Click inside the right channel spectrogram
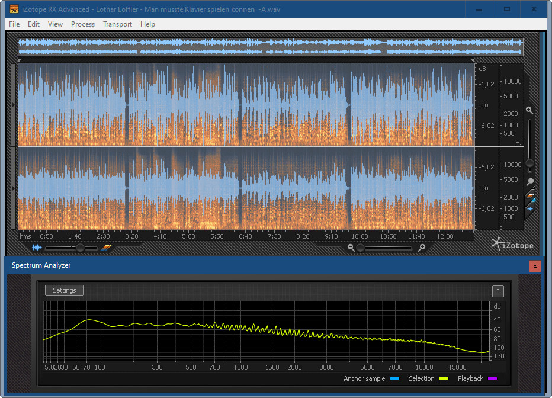 pyautogui.click(x=246, y=188)
